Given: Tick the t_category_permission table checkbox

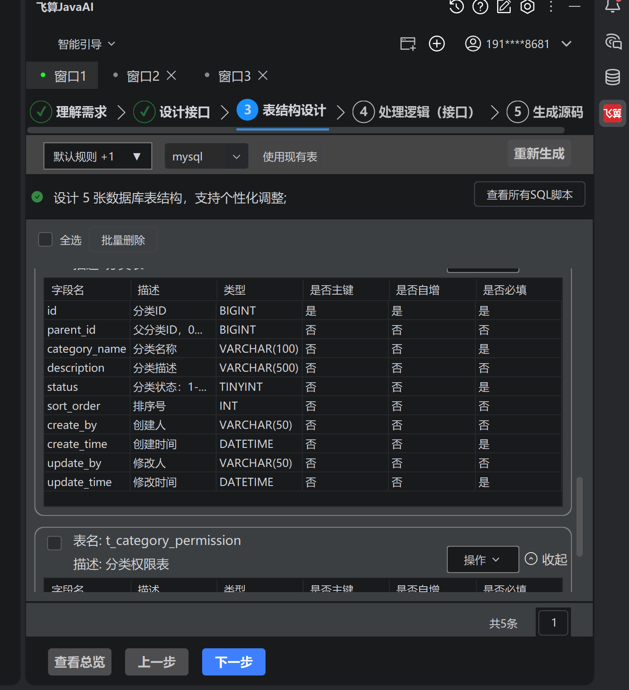Looking at the screenshot, I should point(54,543).
